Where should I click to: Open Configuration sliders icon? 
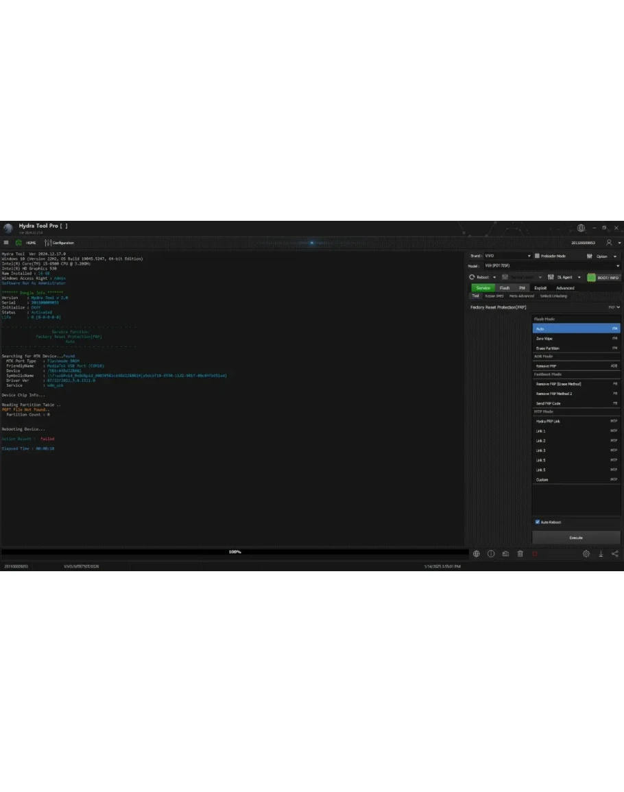tap(48, 243)
